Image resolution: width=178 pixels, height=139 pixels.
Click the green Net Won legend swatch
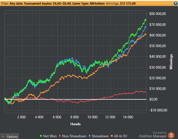tap(41, 136)
